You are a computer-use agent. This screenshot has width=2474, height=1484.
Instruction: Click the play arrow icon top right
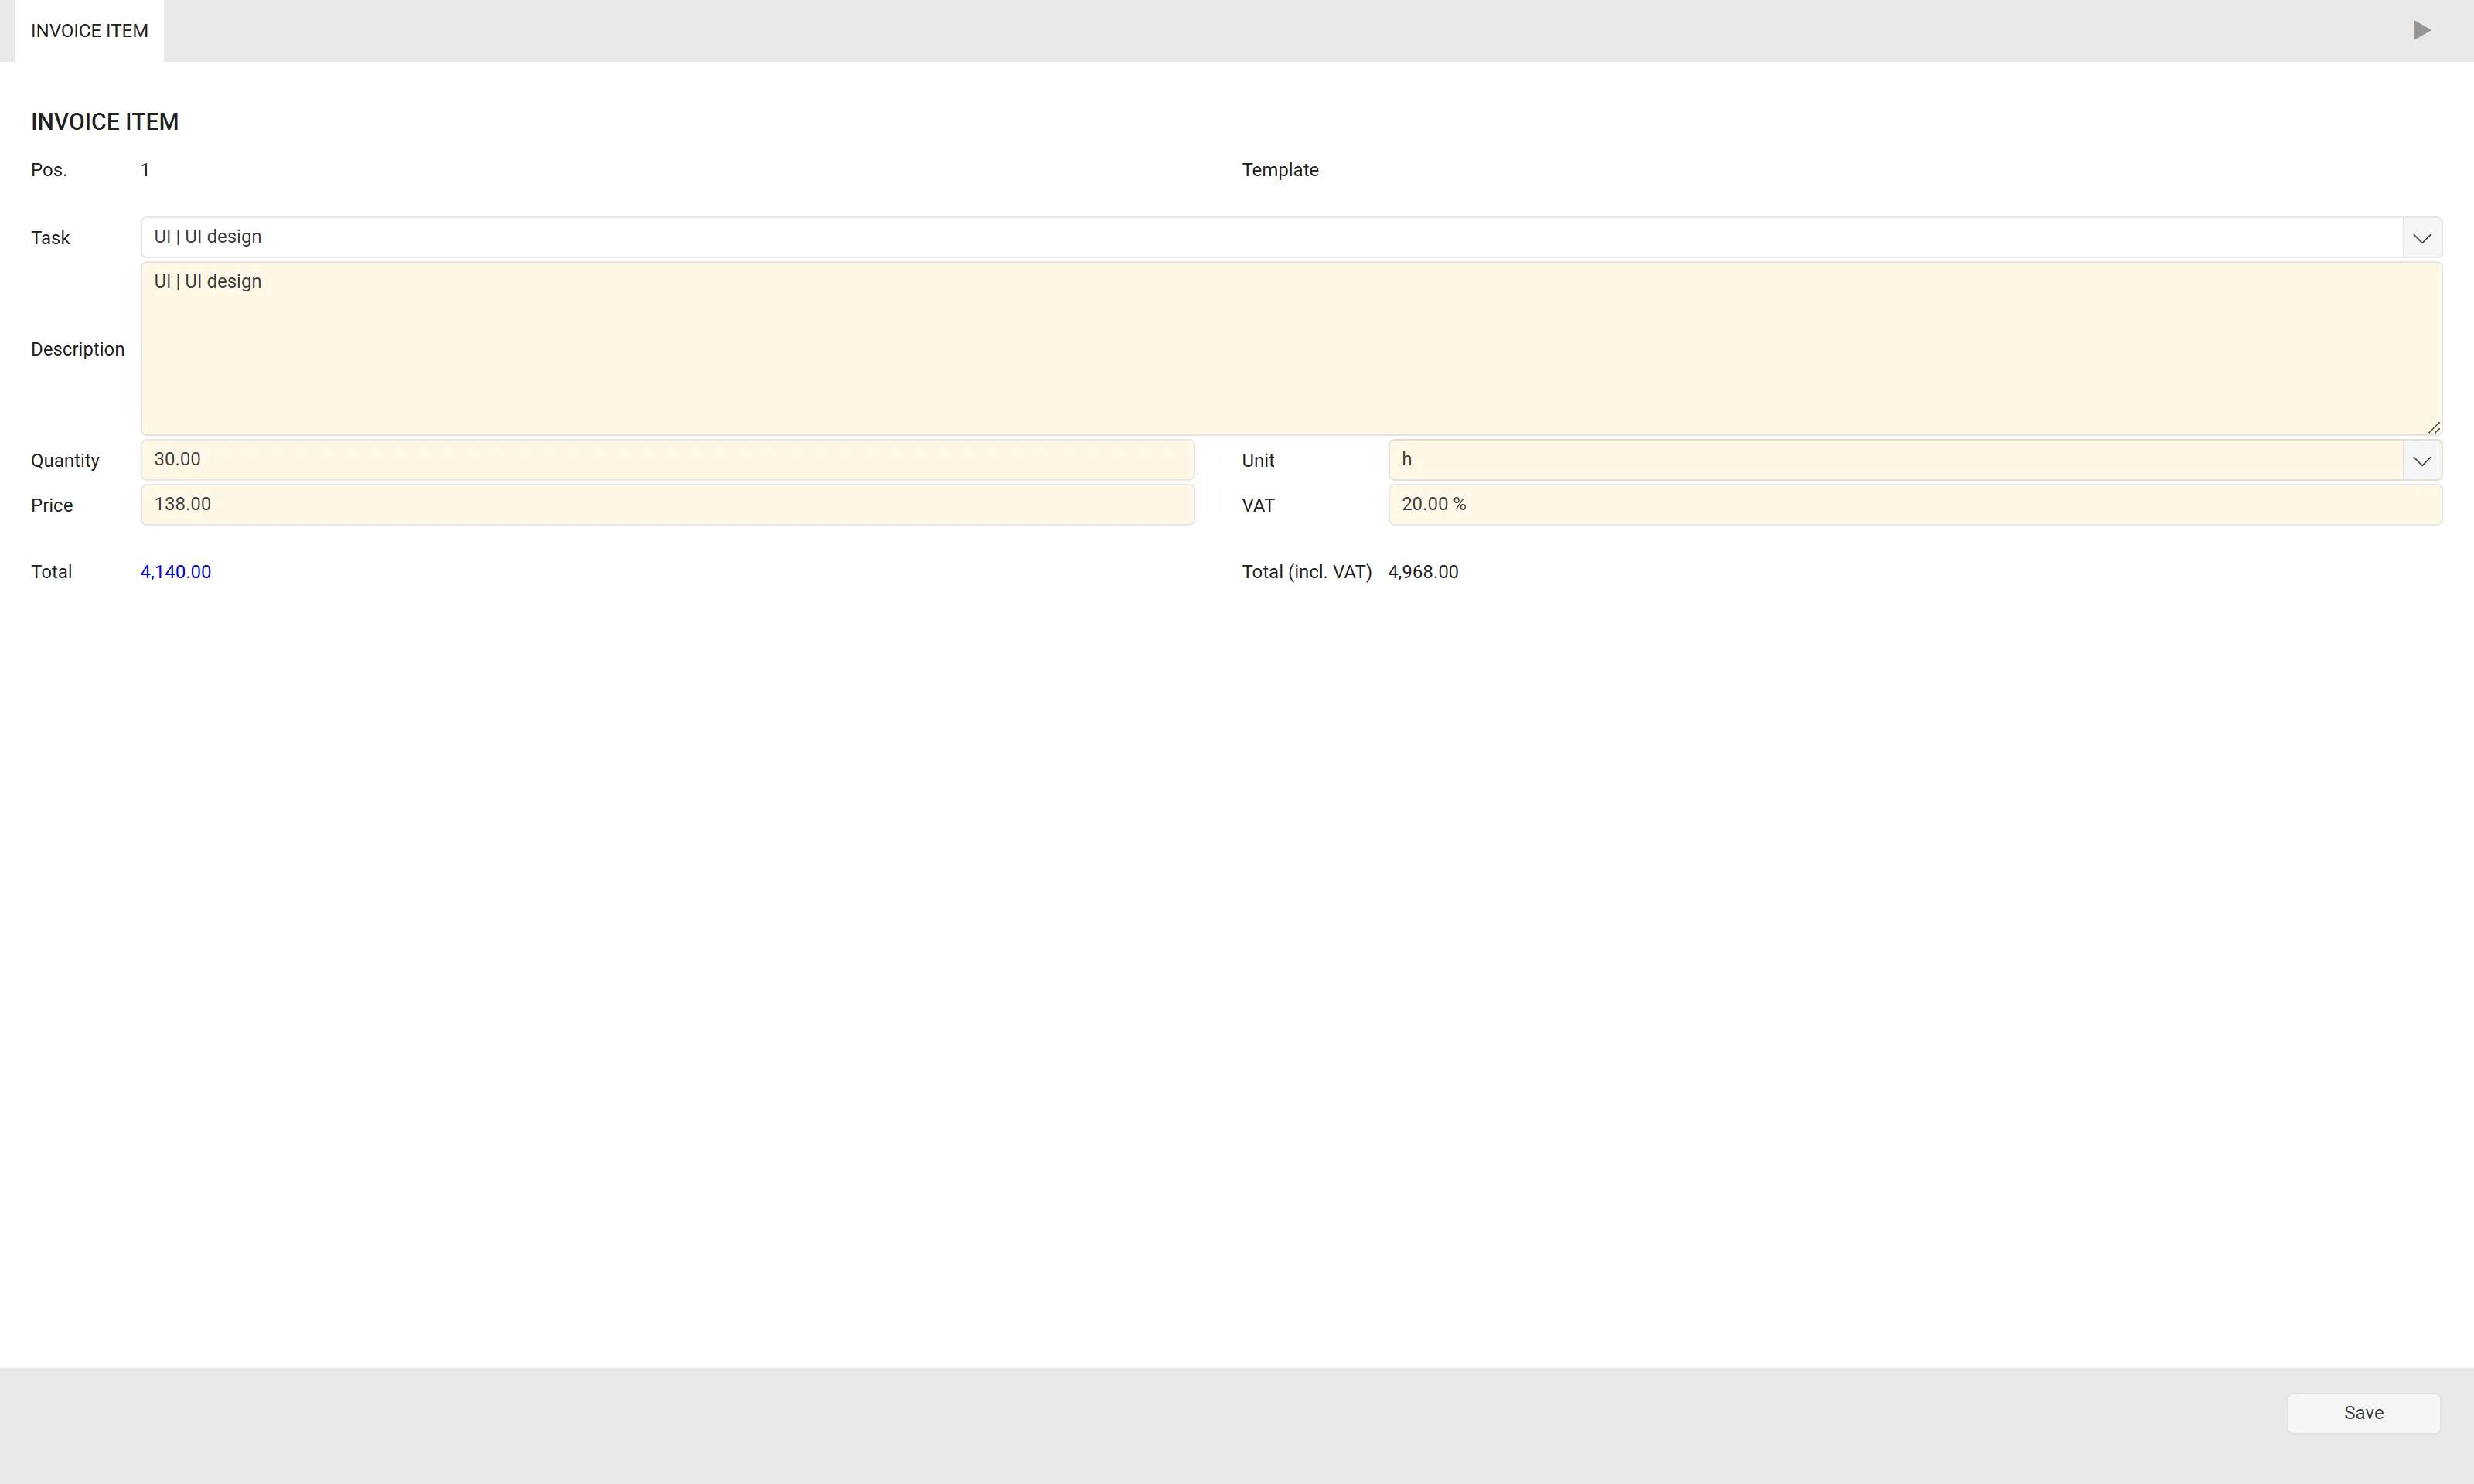[x=2421, y=30]
